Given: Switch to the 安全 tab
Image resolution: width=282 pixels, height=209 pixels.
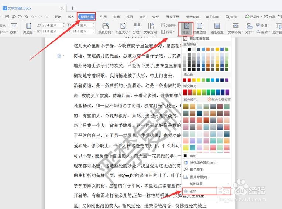Looking at the screenshot, I should click(x=155, y=17).
